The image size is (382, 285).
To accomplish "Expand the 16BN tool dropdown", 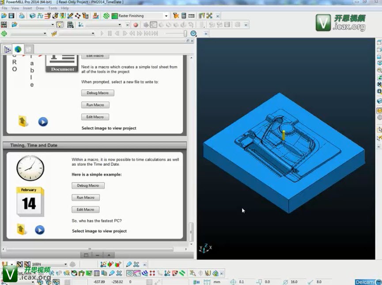I will tap(65, 264).
